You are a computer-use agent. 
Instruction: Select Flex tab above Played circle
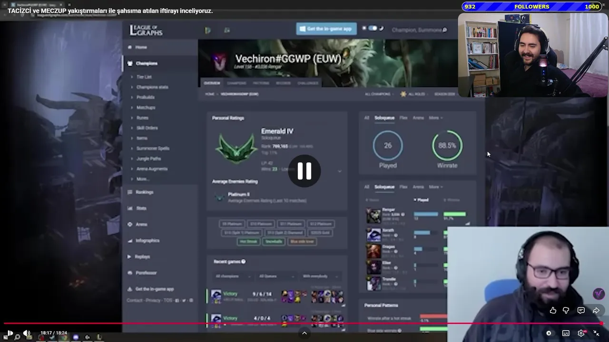tap(403, 118)
